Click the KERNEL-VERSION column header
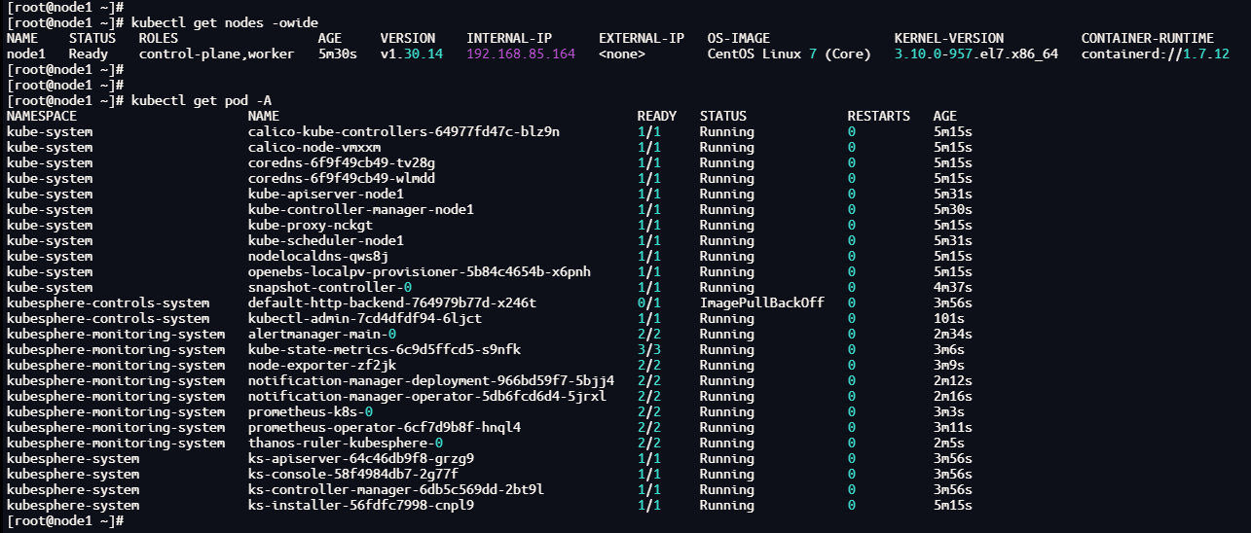Screen dimensions: 1251x533 (949, 38)
